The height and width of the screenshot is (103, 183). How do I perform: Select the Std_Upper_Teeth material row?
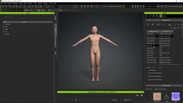tap(160, 60)
